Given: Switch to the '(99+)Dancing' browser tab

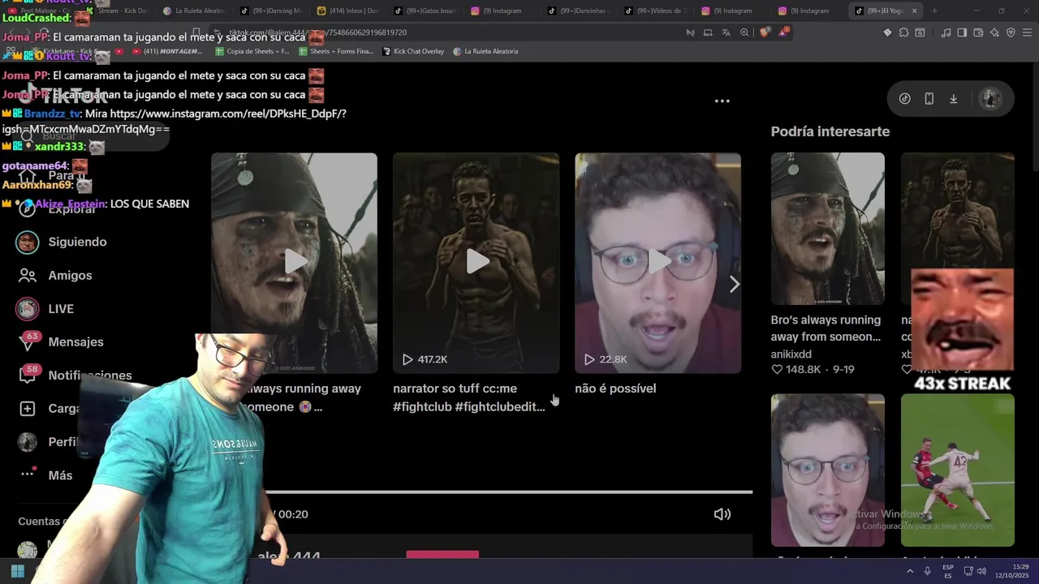Looking at the screenshot, I should [x=272, y=11].
